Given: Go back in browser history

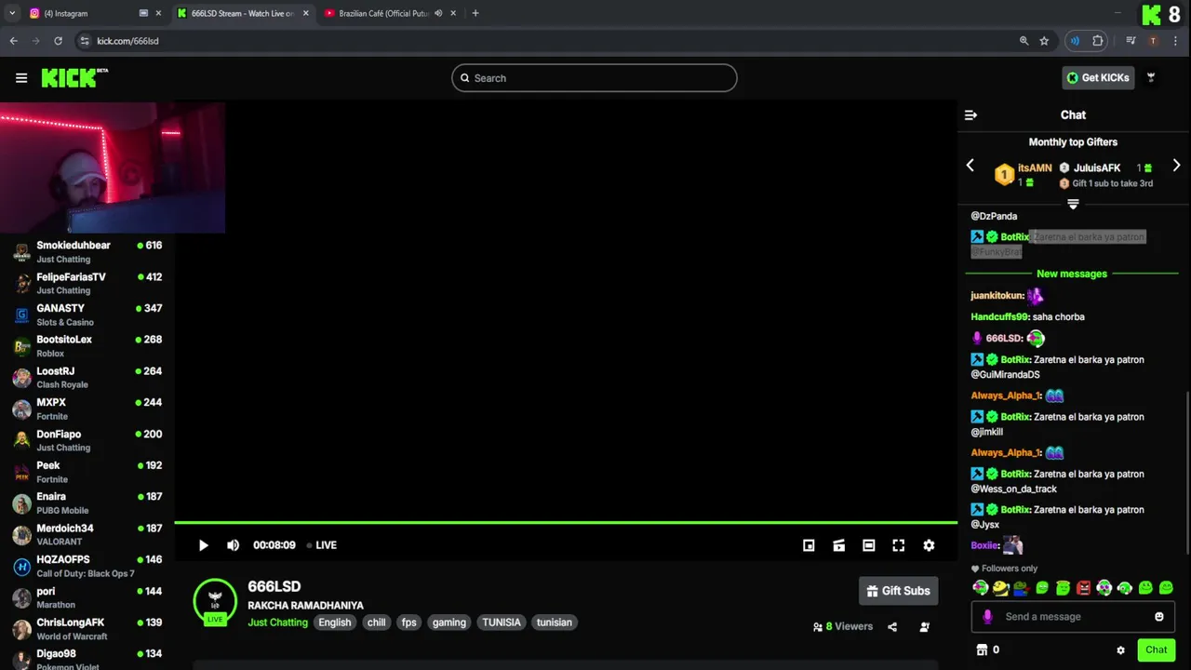Looking at the screenshot, I should (x=14, y=41).
